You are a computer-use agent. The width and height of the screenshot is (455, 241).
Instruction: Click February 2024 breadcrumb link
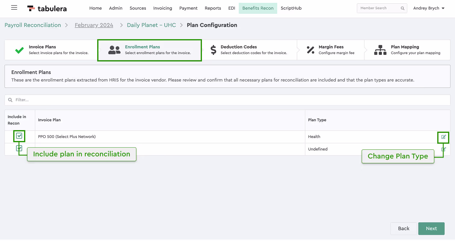point(94,25)
